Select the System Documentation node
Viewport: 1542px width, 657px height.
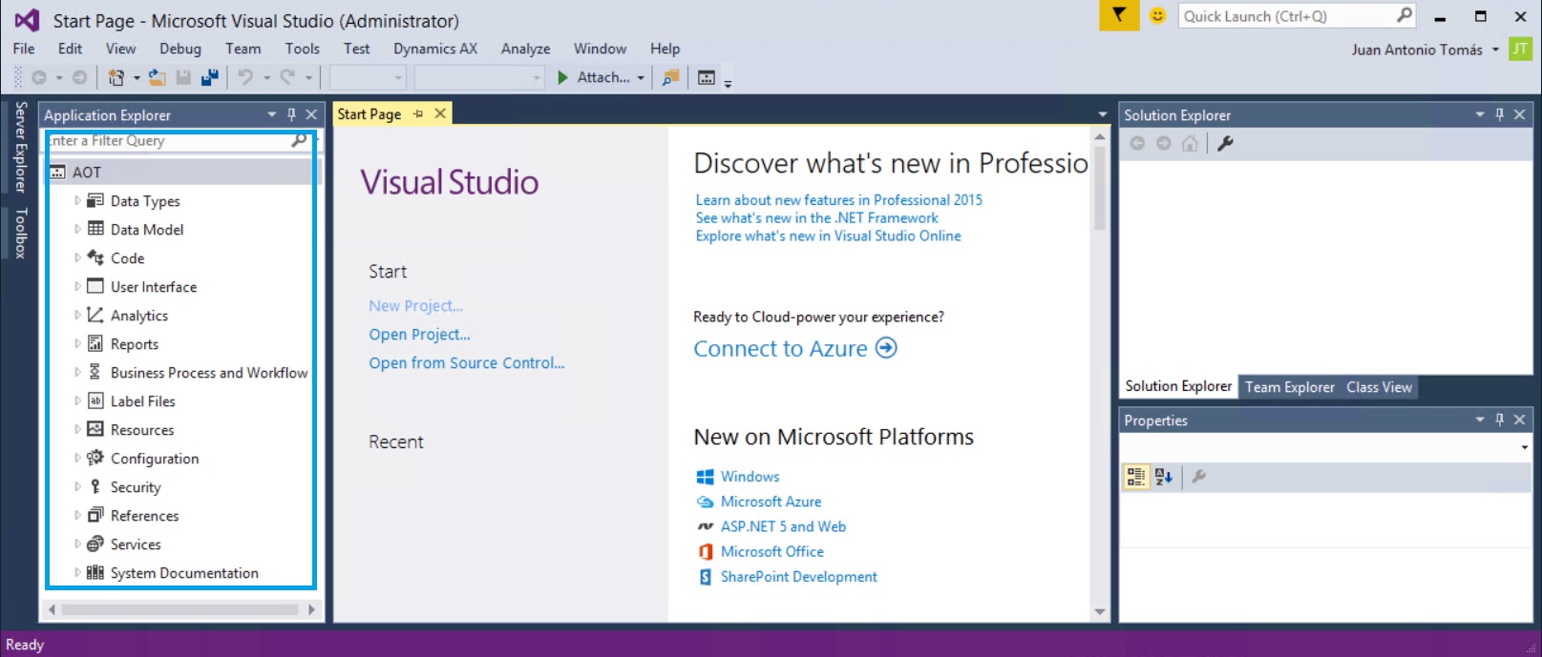[184, 573]
